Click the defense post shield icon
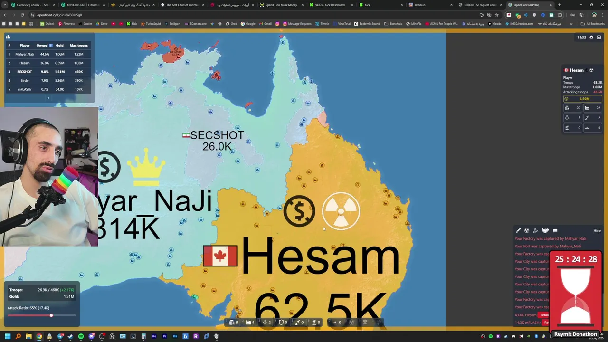 click(281, 323)
